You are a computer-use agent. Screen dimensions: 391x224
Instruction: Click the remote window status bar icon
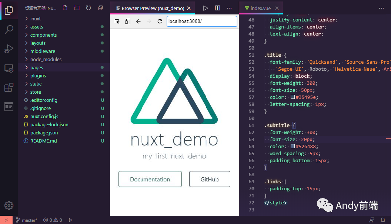(x=6, y=220)
